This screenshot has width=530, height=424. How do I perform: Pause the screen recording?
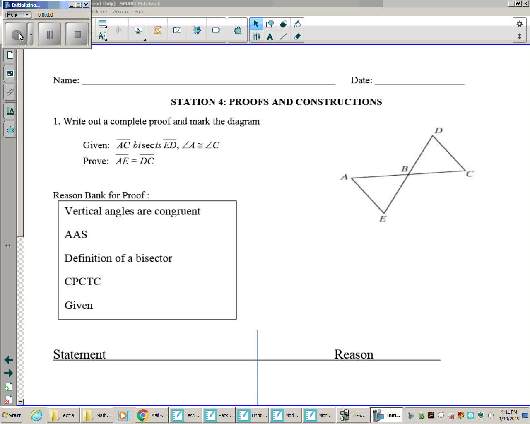coord(49,34)
